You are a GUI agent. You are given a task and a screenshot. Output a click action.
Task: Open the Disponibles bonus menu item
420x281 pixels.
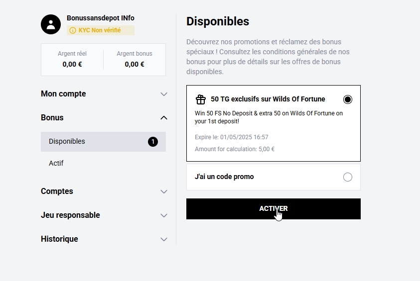104,142
